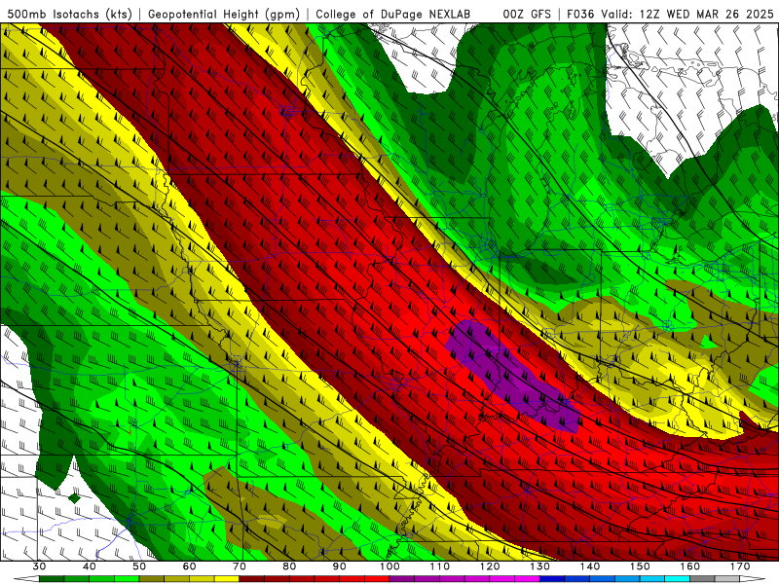Click the 40 knot scale label

(90, 566)
